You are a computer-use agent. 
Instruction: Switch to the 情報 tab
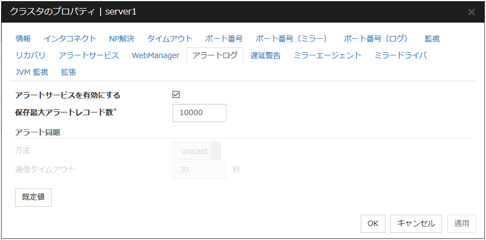click(23, 39)
